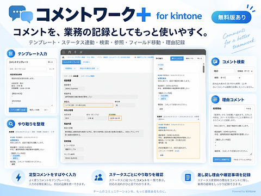Open comment #102 link in highlighted comment
This screenshot has height=196, width=261.
point(161,125)
